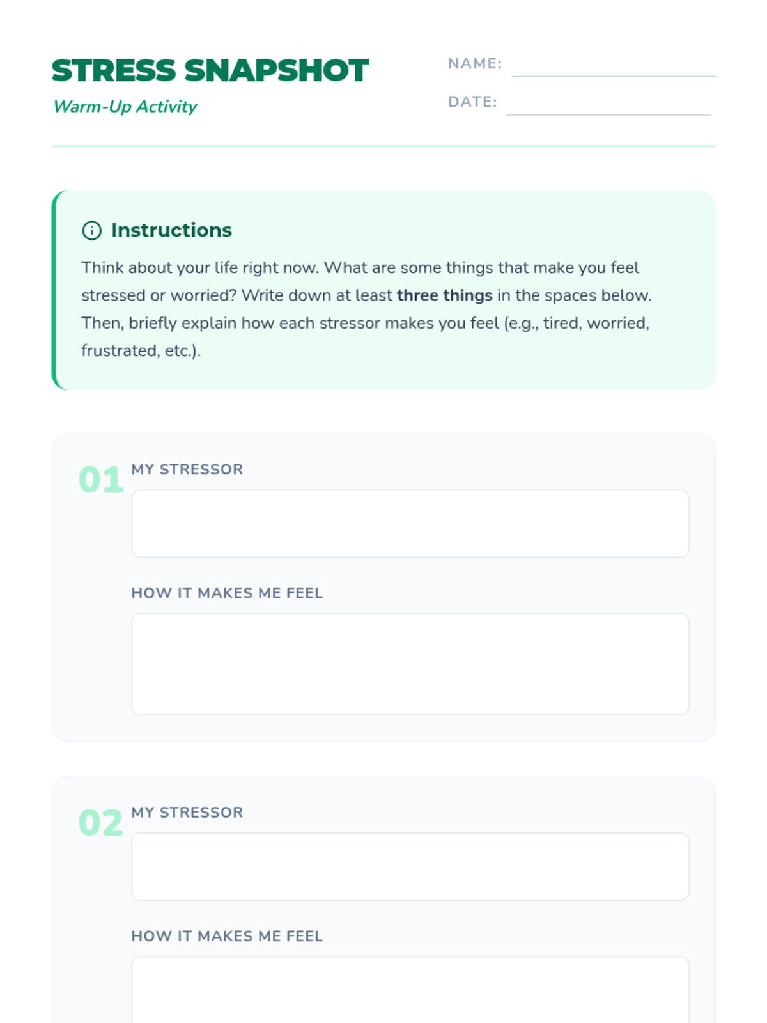Viewport: 767px width, 1023px height.
Task: Select card 01's How It Makes Me Feel box
Action: (x=410, y=664)
